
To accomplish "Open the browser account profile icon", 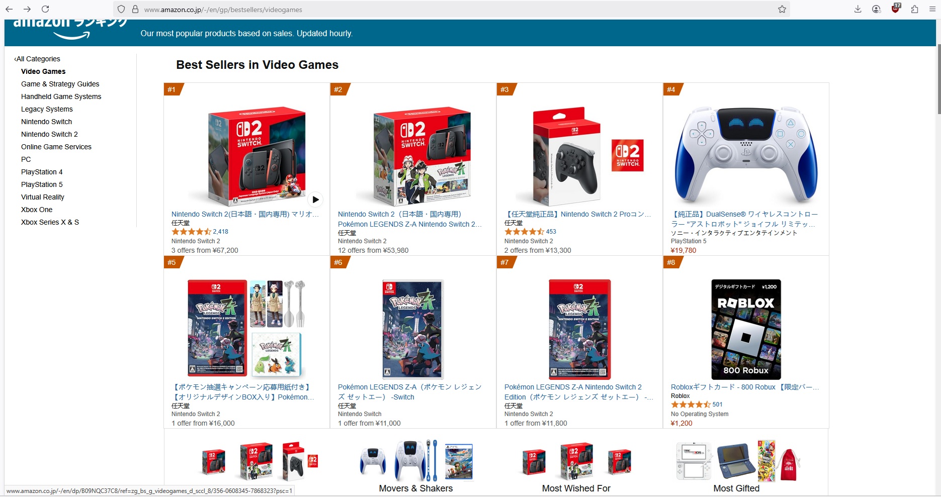I will coord(877,9).
